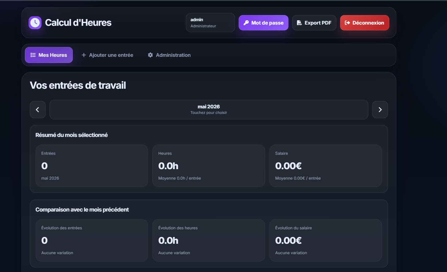Click the Calcul d'Heures title
This screenshot has height=272, width=447.
(x=78, y=23)
